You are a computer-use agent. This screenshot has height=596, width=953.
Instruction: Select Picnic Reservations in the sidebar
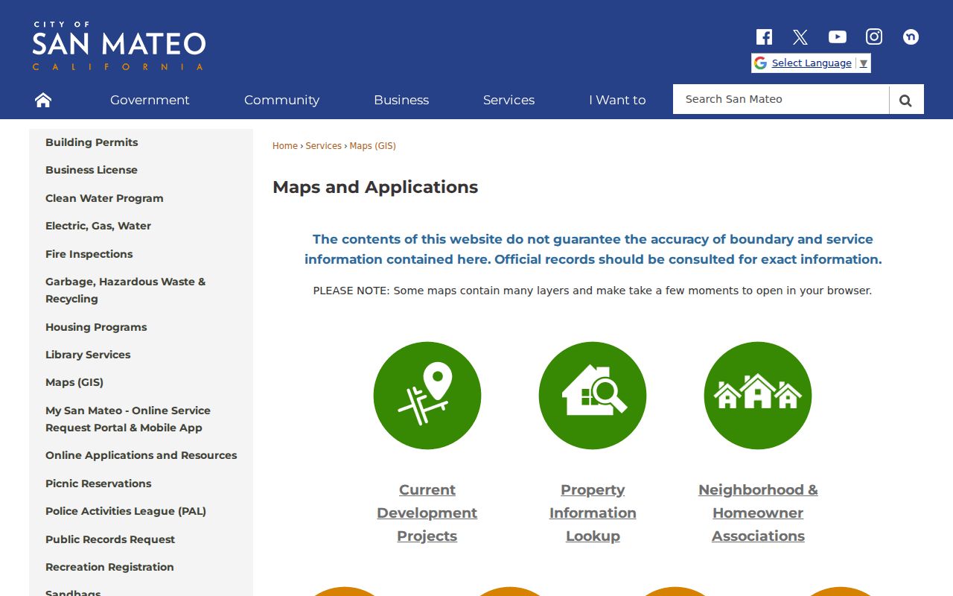coord(98,484)
